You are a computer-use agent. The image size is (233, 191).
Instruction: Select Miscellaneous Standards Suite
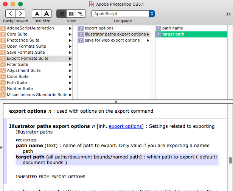pyautogui.click(x=36, y=95)
